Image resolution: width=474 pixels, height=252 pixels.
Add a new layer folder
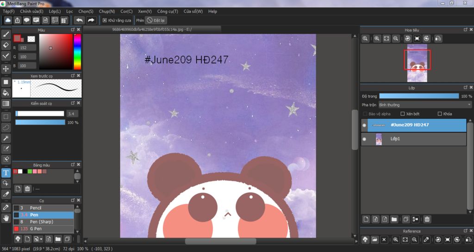tap(394, 219)
